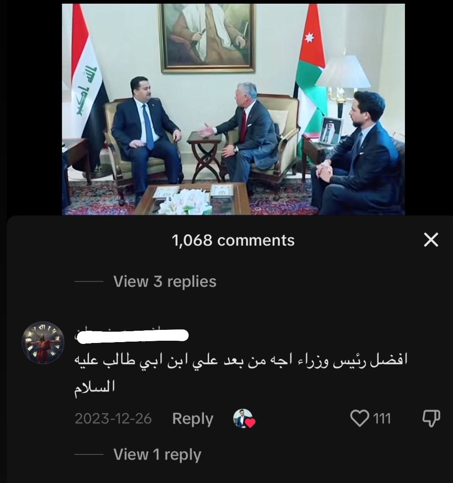
Task: Reply to the Arabic comment
Action: [x=193, y=419]
